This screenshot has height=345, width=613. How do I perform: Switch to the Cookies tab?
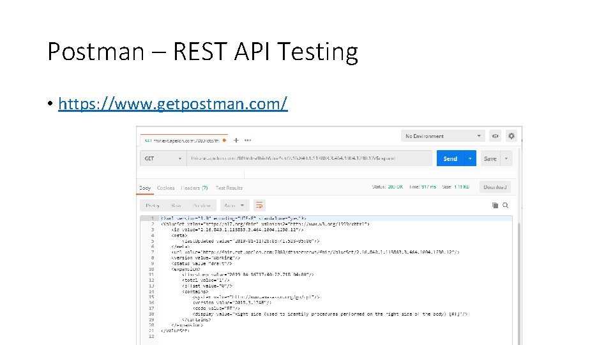click(166, 188)
